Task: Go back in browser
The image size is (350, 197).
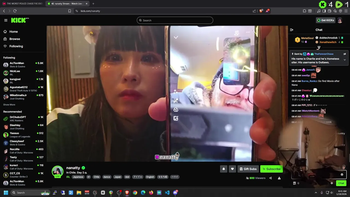Action: (4, 11)
